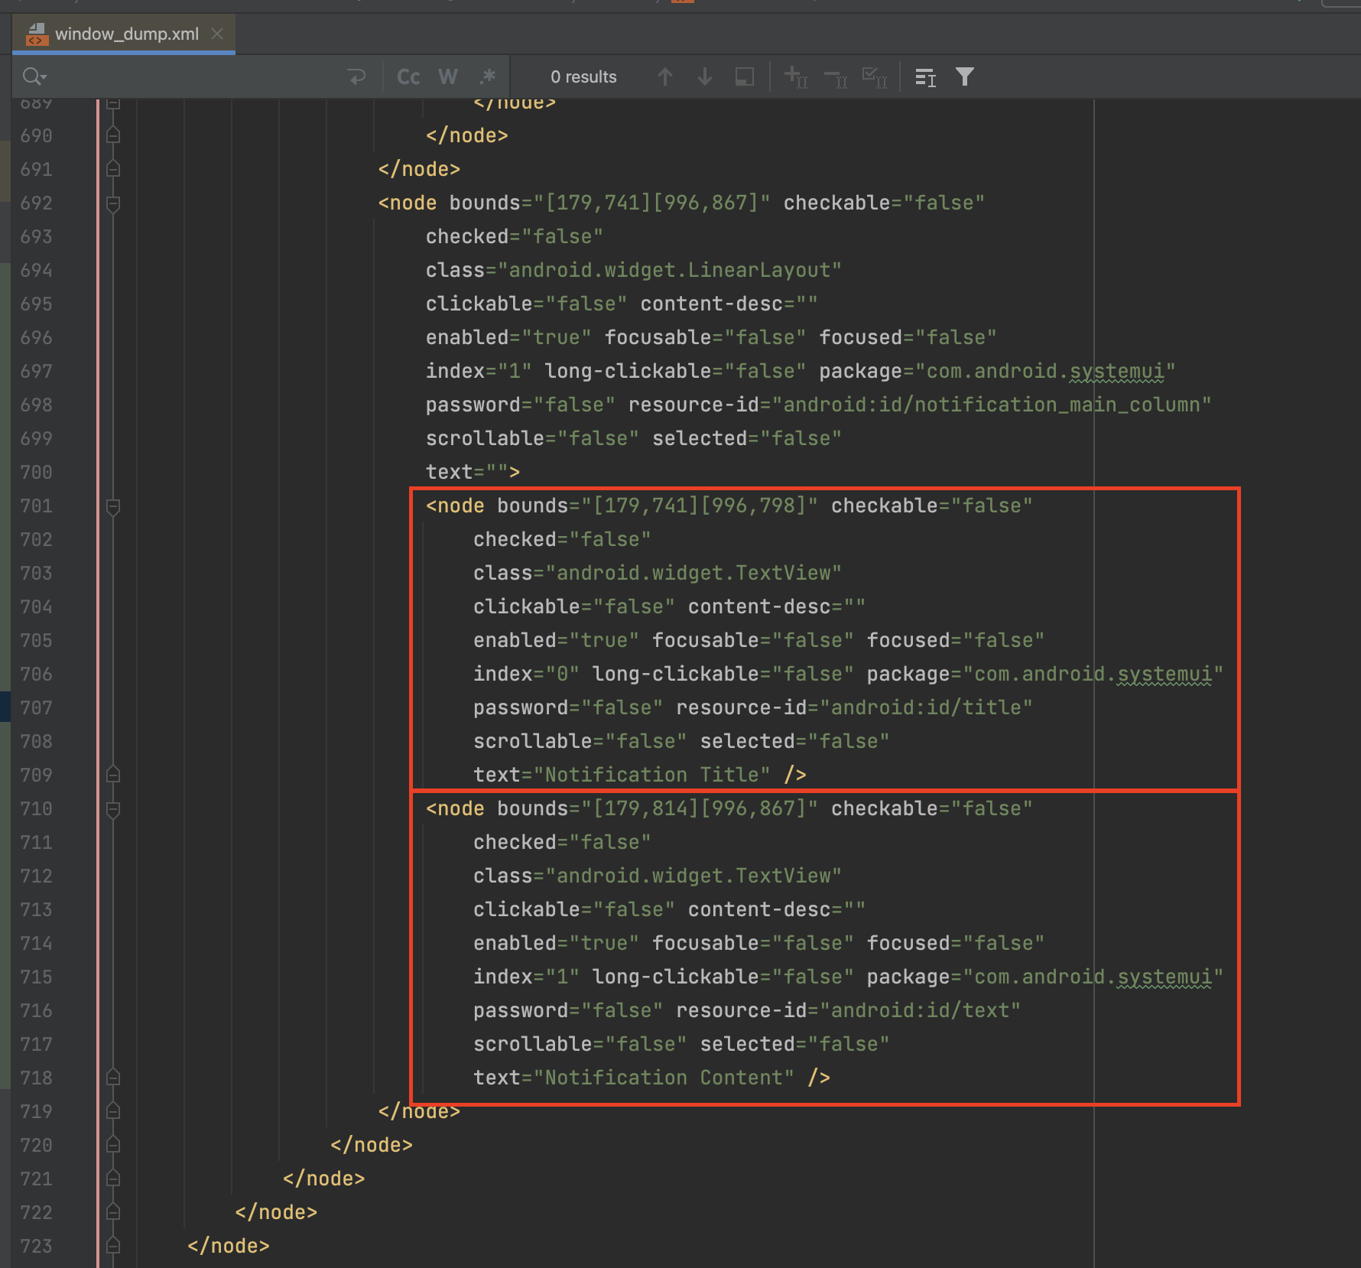The image size is (1361, 1268).
Task: Click fold end marker at line 691
Action: pos(113,169)
